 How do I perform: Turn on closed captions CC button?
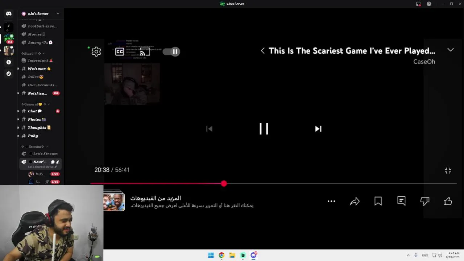(x=120, y=51)
